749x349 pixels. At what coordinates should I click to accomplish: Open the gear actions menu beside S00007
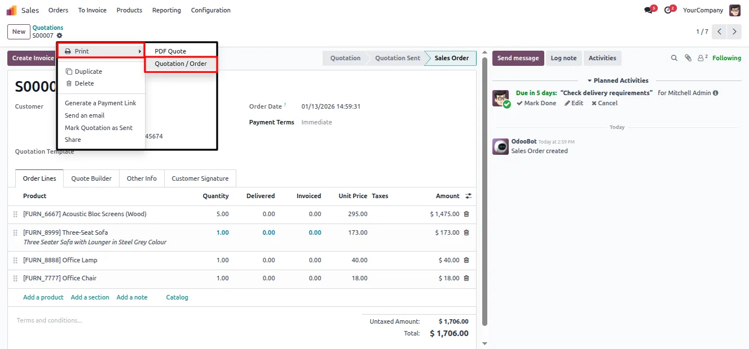[x=59, y=35]
